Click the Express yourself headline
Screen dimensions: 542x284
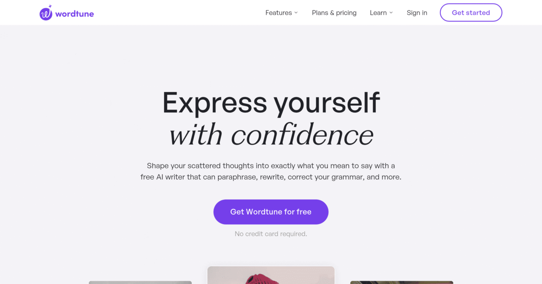pos(271,102)
